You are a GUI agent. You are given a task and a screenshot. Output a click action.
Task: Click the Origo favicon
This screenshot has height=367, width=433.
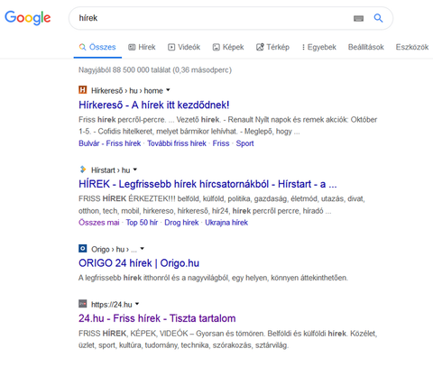[83, 249]
